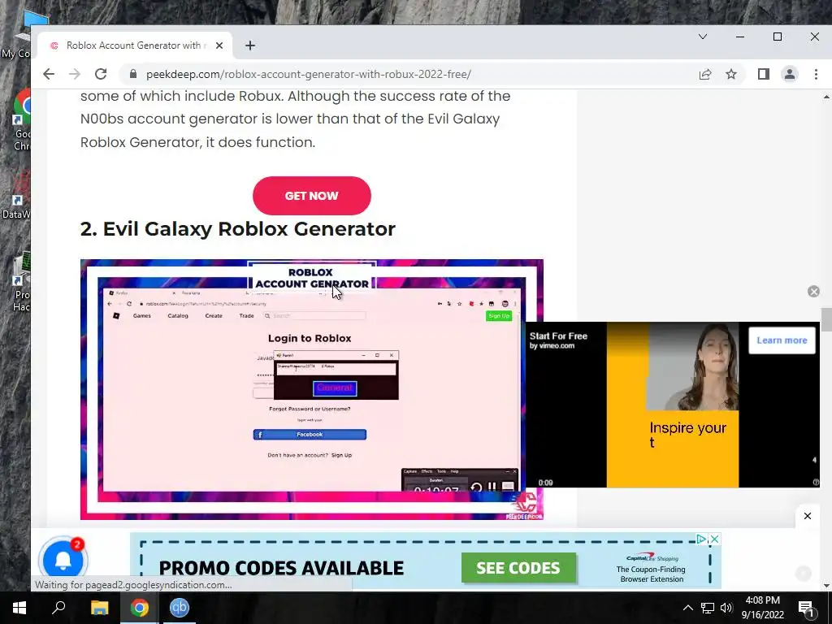The height and width of the screenshot is (624, 832).
Task: Click Start For Free vimeo text
Action: [558, 336]
